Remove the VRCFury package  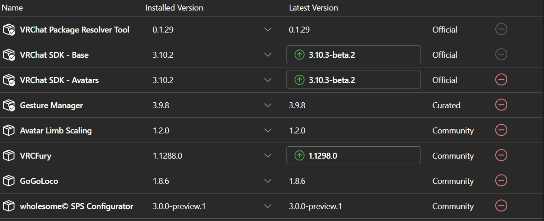pos(501,155)
